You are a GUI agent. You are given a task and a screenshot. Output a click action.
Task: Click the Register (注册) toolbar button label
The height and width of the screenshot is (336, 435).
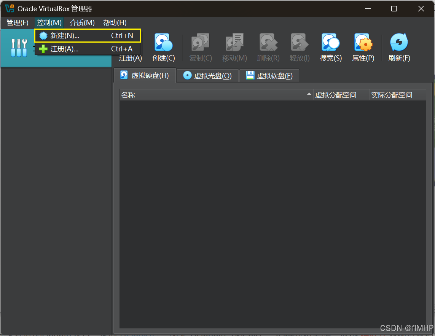pyautogui.click(x=130, y=58)
